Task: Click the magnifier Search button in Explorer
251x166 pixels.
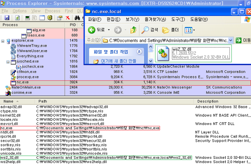Action: click(150, 30)
